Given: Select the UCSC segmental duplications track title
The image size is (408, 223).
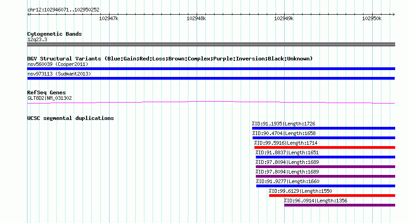Looking at the screenshot, I should click(71, 118).
